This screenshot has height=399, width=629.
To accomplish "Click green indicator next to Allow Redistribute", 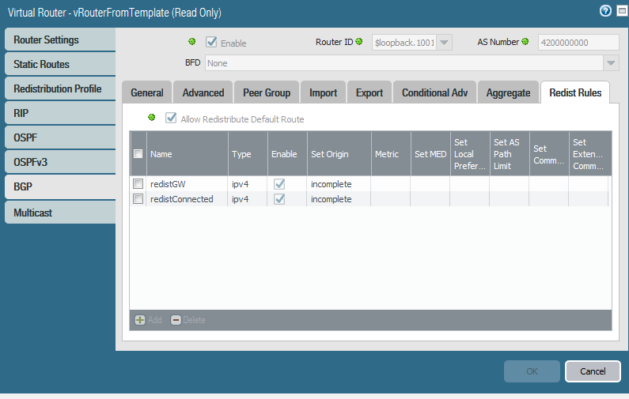I will [x=152, y=119].
